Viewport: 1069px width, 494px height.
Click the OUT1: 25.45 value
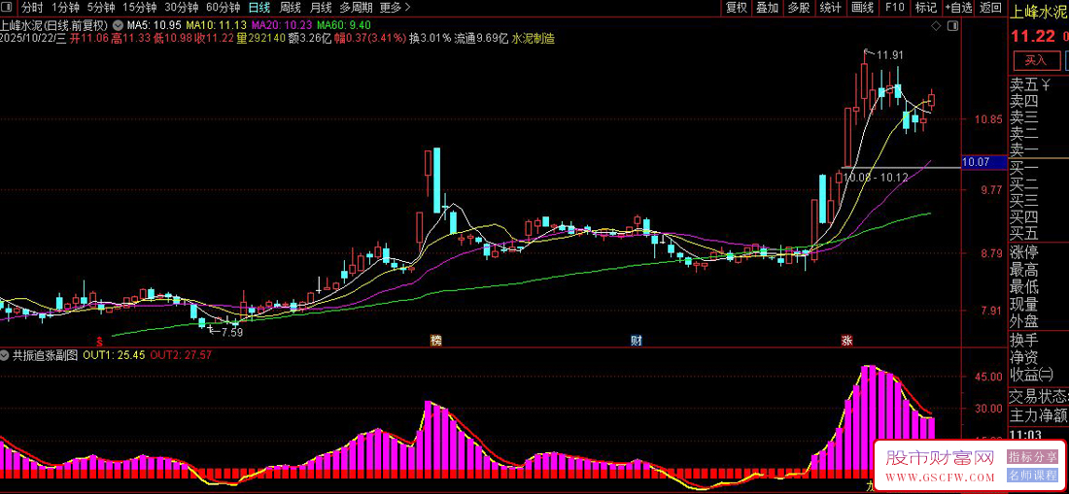pyautogui.click(x=114, y=355)
